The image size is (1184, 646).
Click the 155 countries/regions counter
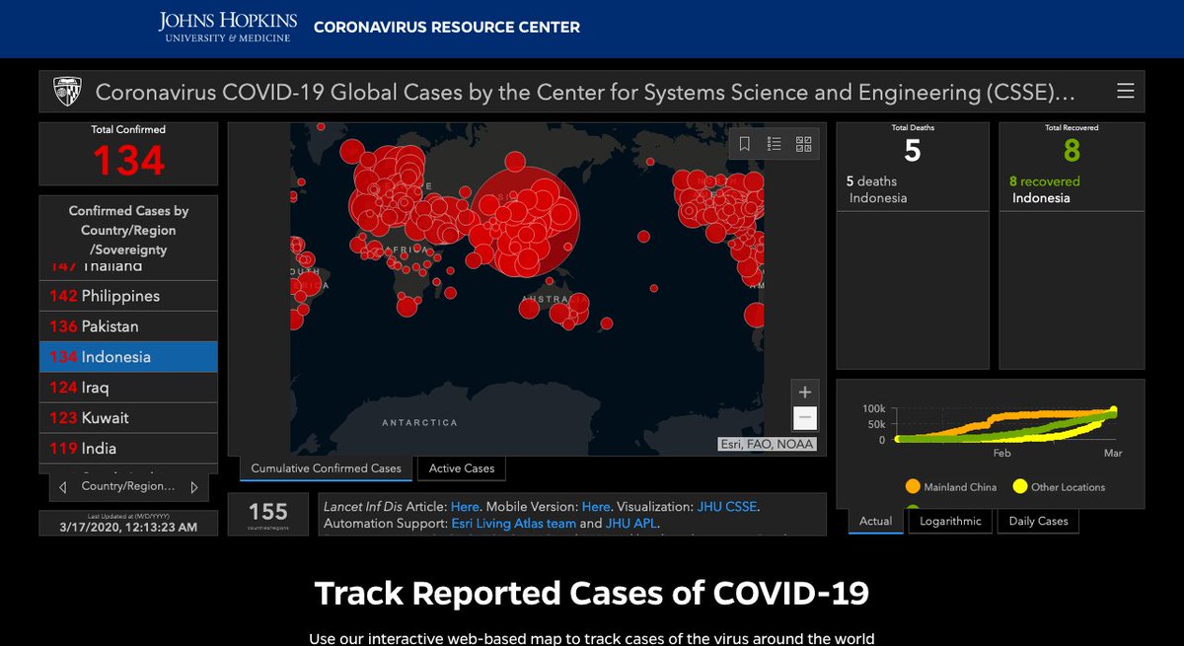(x=268, y=514)
